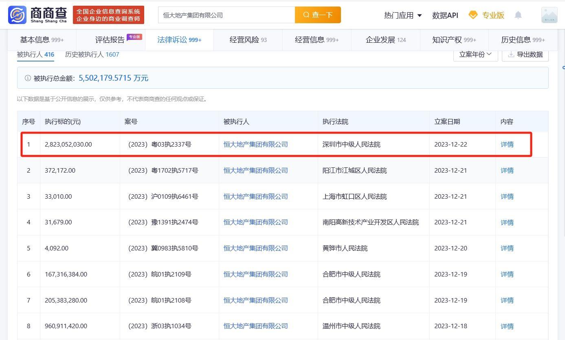The image size is (565, 340).
Task: Click the total amount 5,502,179.5715 万元
Action: [114, 78]
